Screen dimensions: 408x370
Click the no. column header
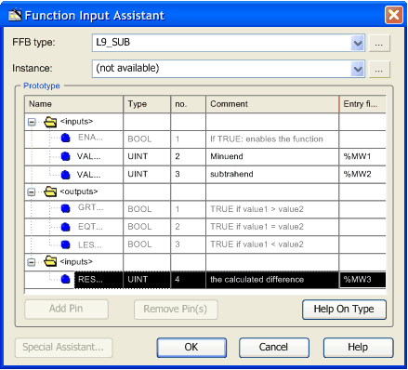[188, 104]
